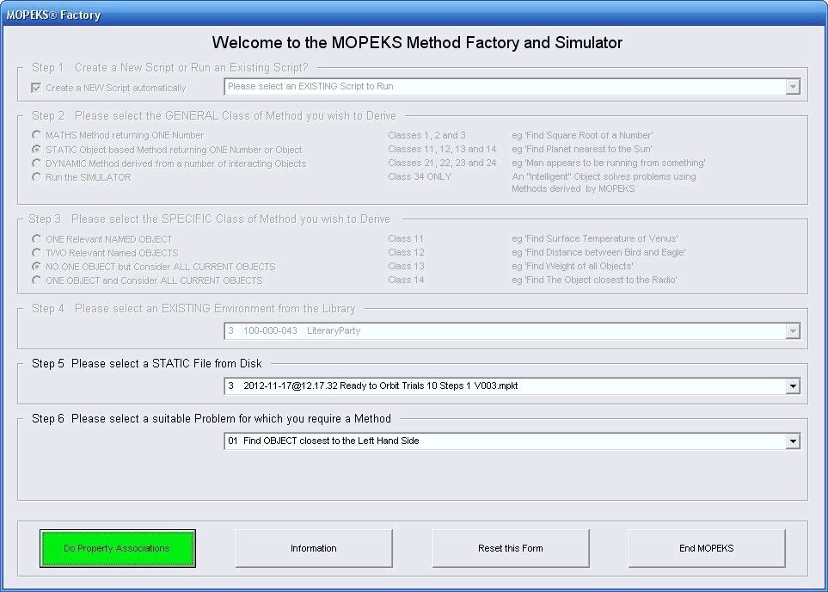Screen dimensions: 828x592
Task: Click the Class 12 label
Action: [406, 253]
